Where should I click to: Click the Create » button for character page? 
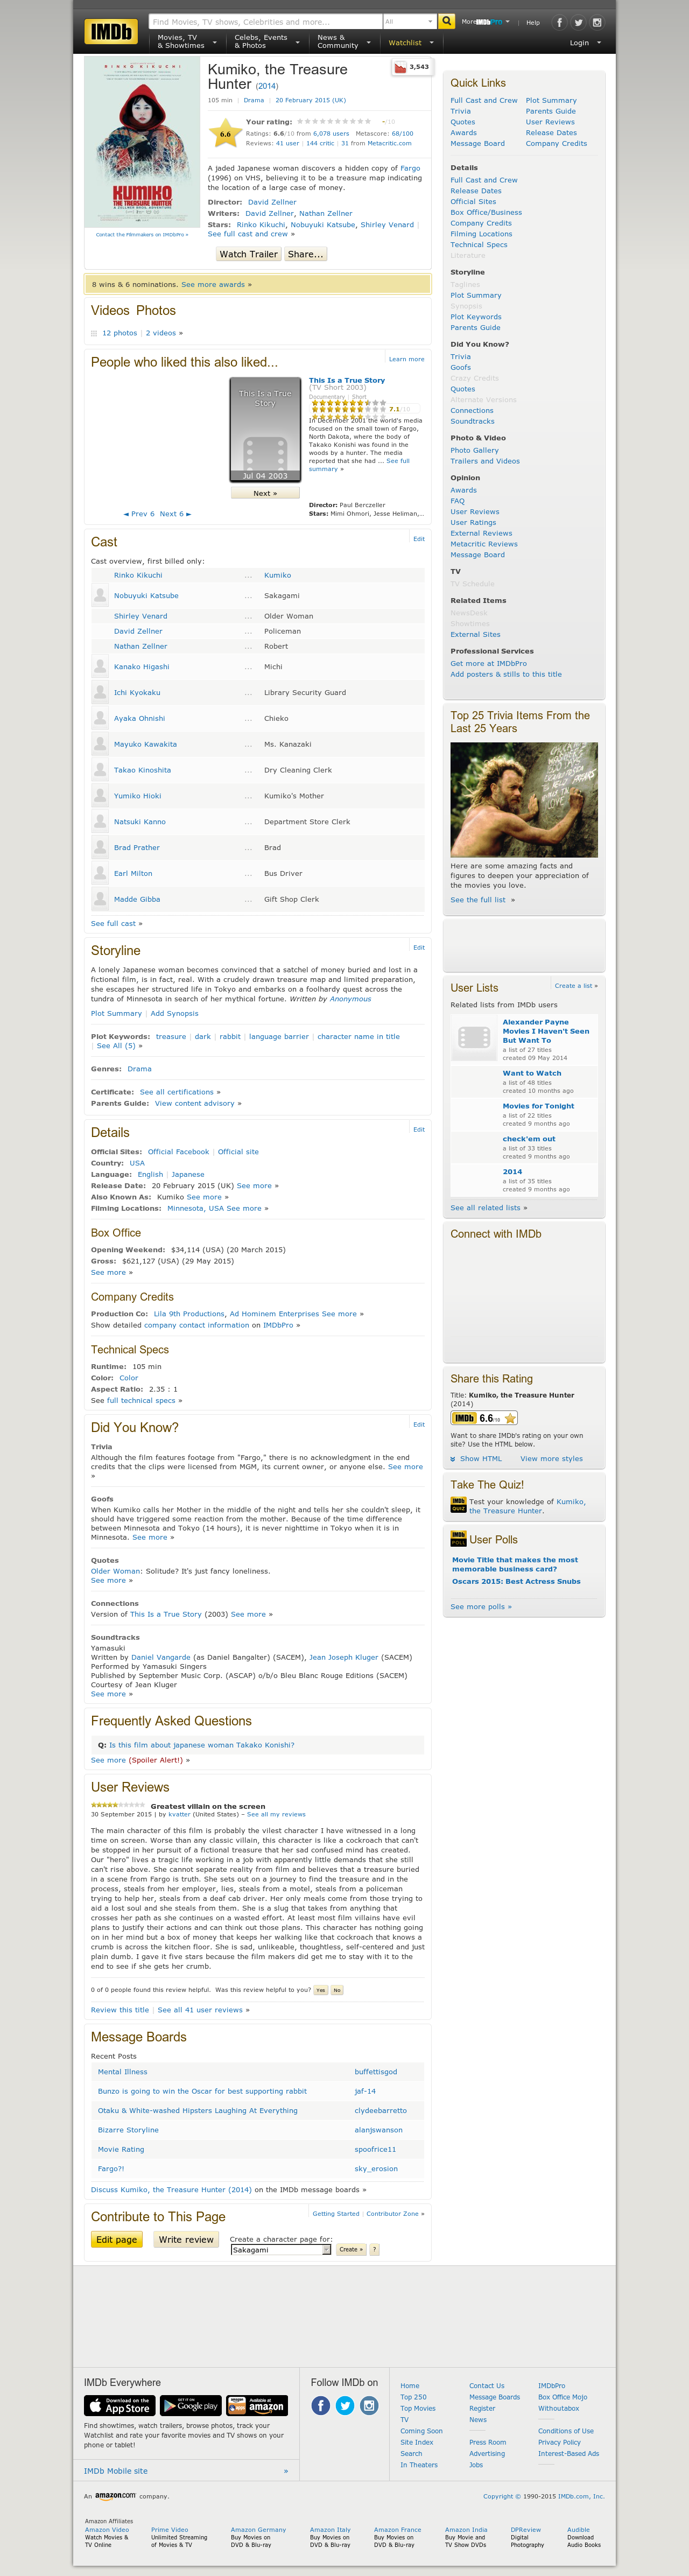pos(350,2249)
